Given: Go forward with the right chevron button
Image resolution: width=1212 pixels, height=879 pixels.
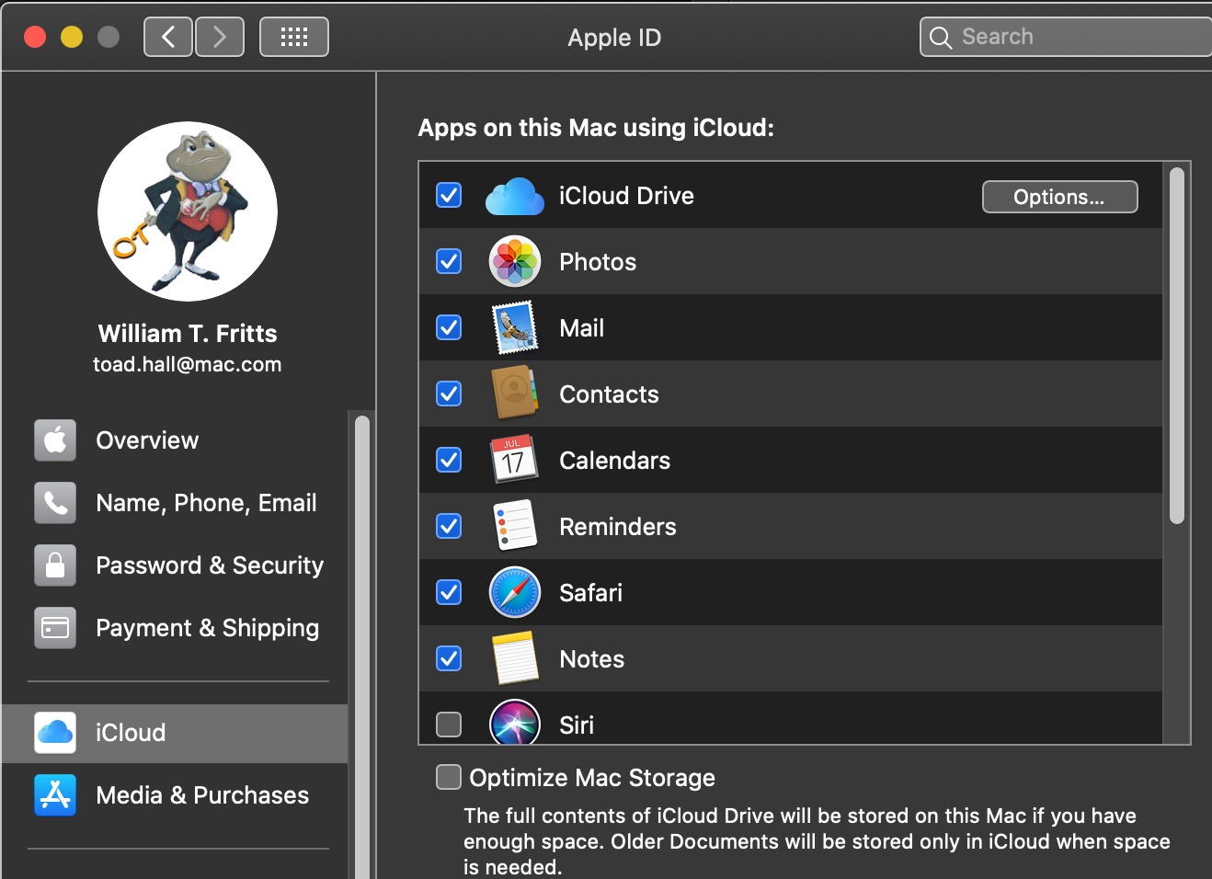Looking at the screenshot, I should (x=220, y=37).
